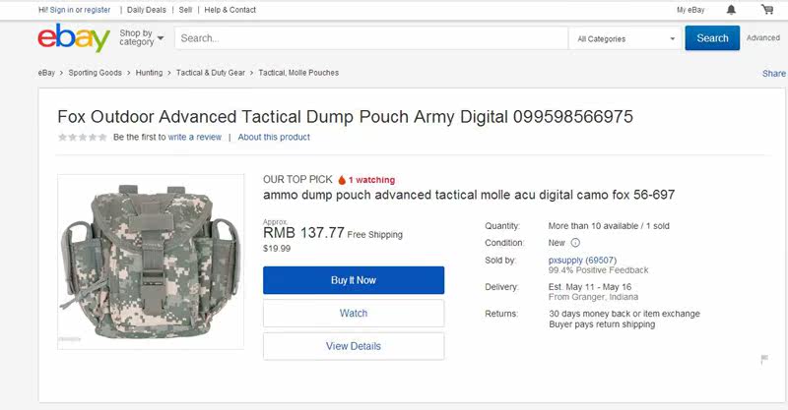Image resolution: width=788 pixels, height=410 pixels.
Task: Open the Daily Deals menu item
Action: point(147,10)
